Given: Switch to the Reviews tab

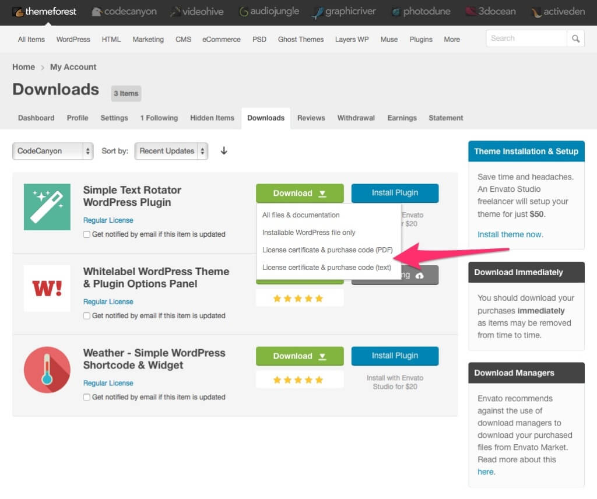Looking at the screenshot, I should [311, 118].
